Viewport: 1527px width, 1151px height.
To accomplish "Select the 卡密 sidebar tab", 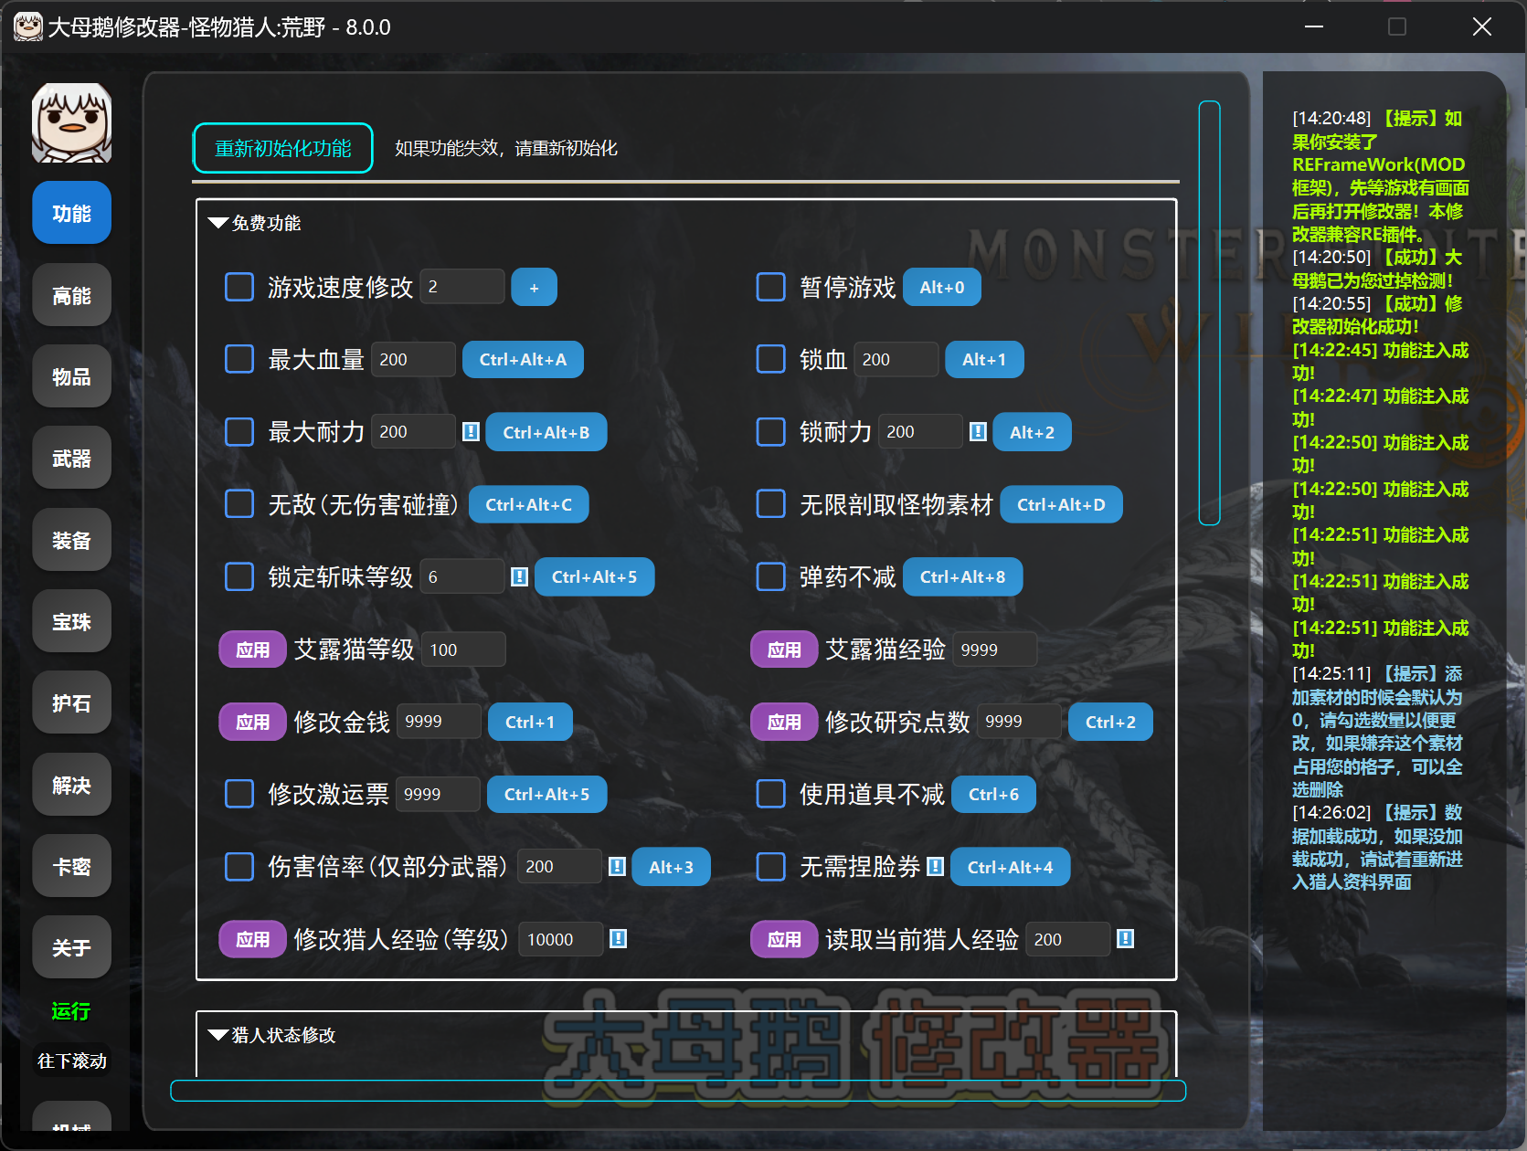I will [71, 867].
